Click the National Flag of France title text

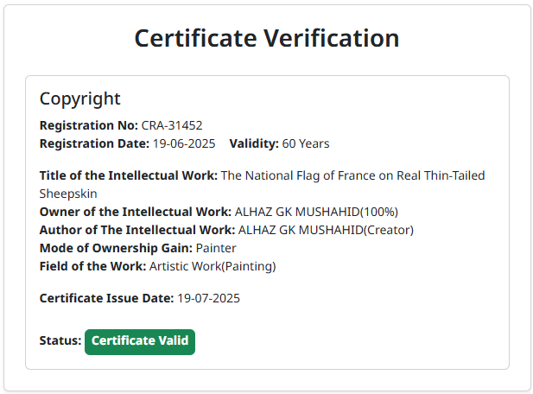(352, 175)
